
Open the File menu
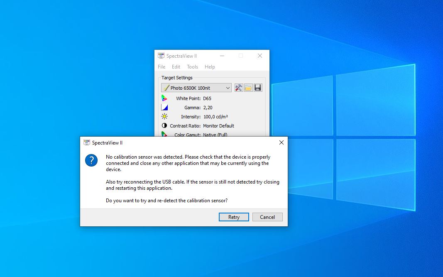point(162,67)
